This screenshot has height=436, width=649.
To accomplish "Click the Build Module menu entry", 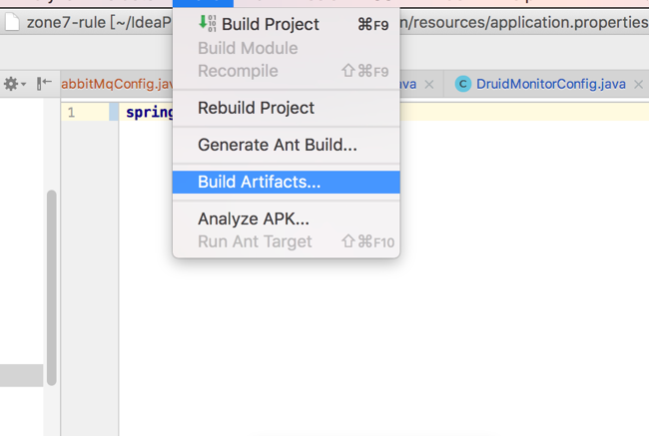I will tap(247, 48).
